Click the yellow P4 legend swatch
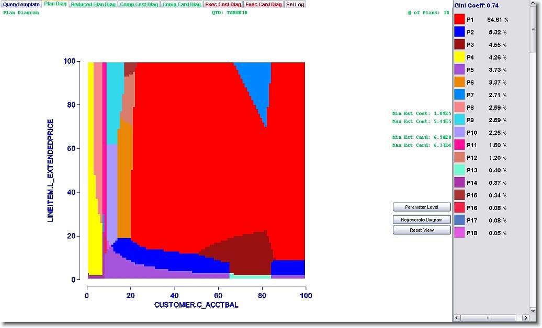This screenshot has height=328, width=542. [x=459, y=57]
